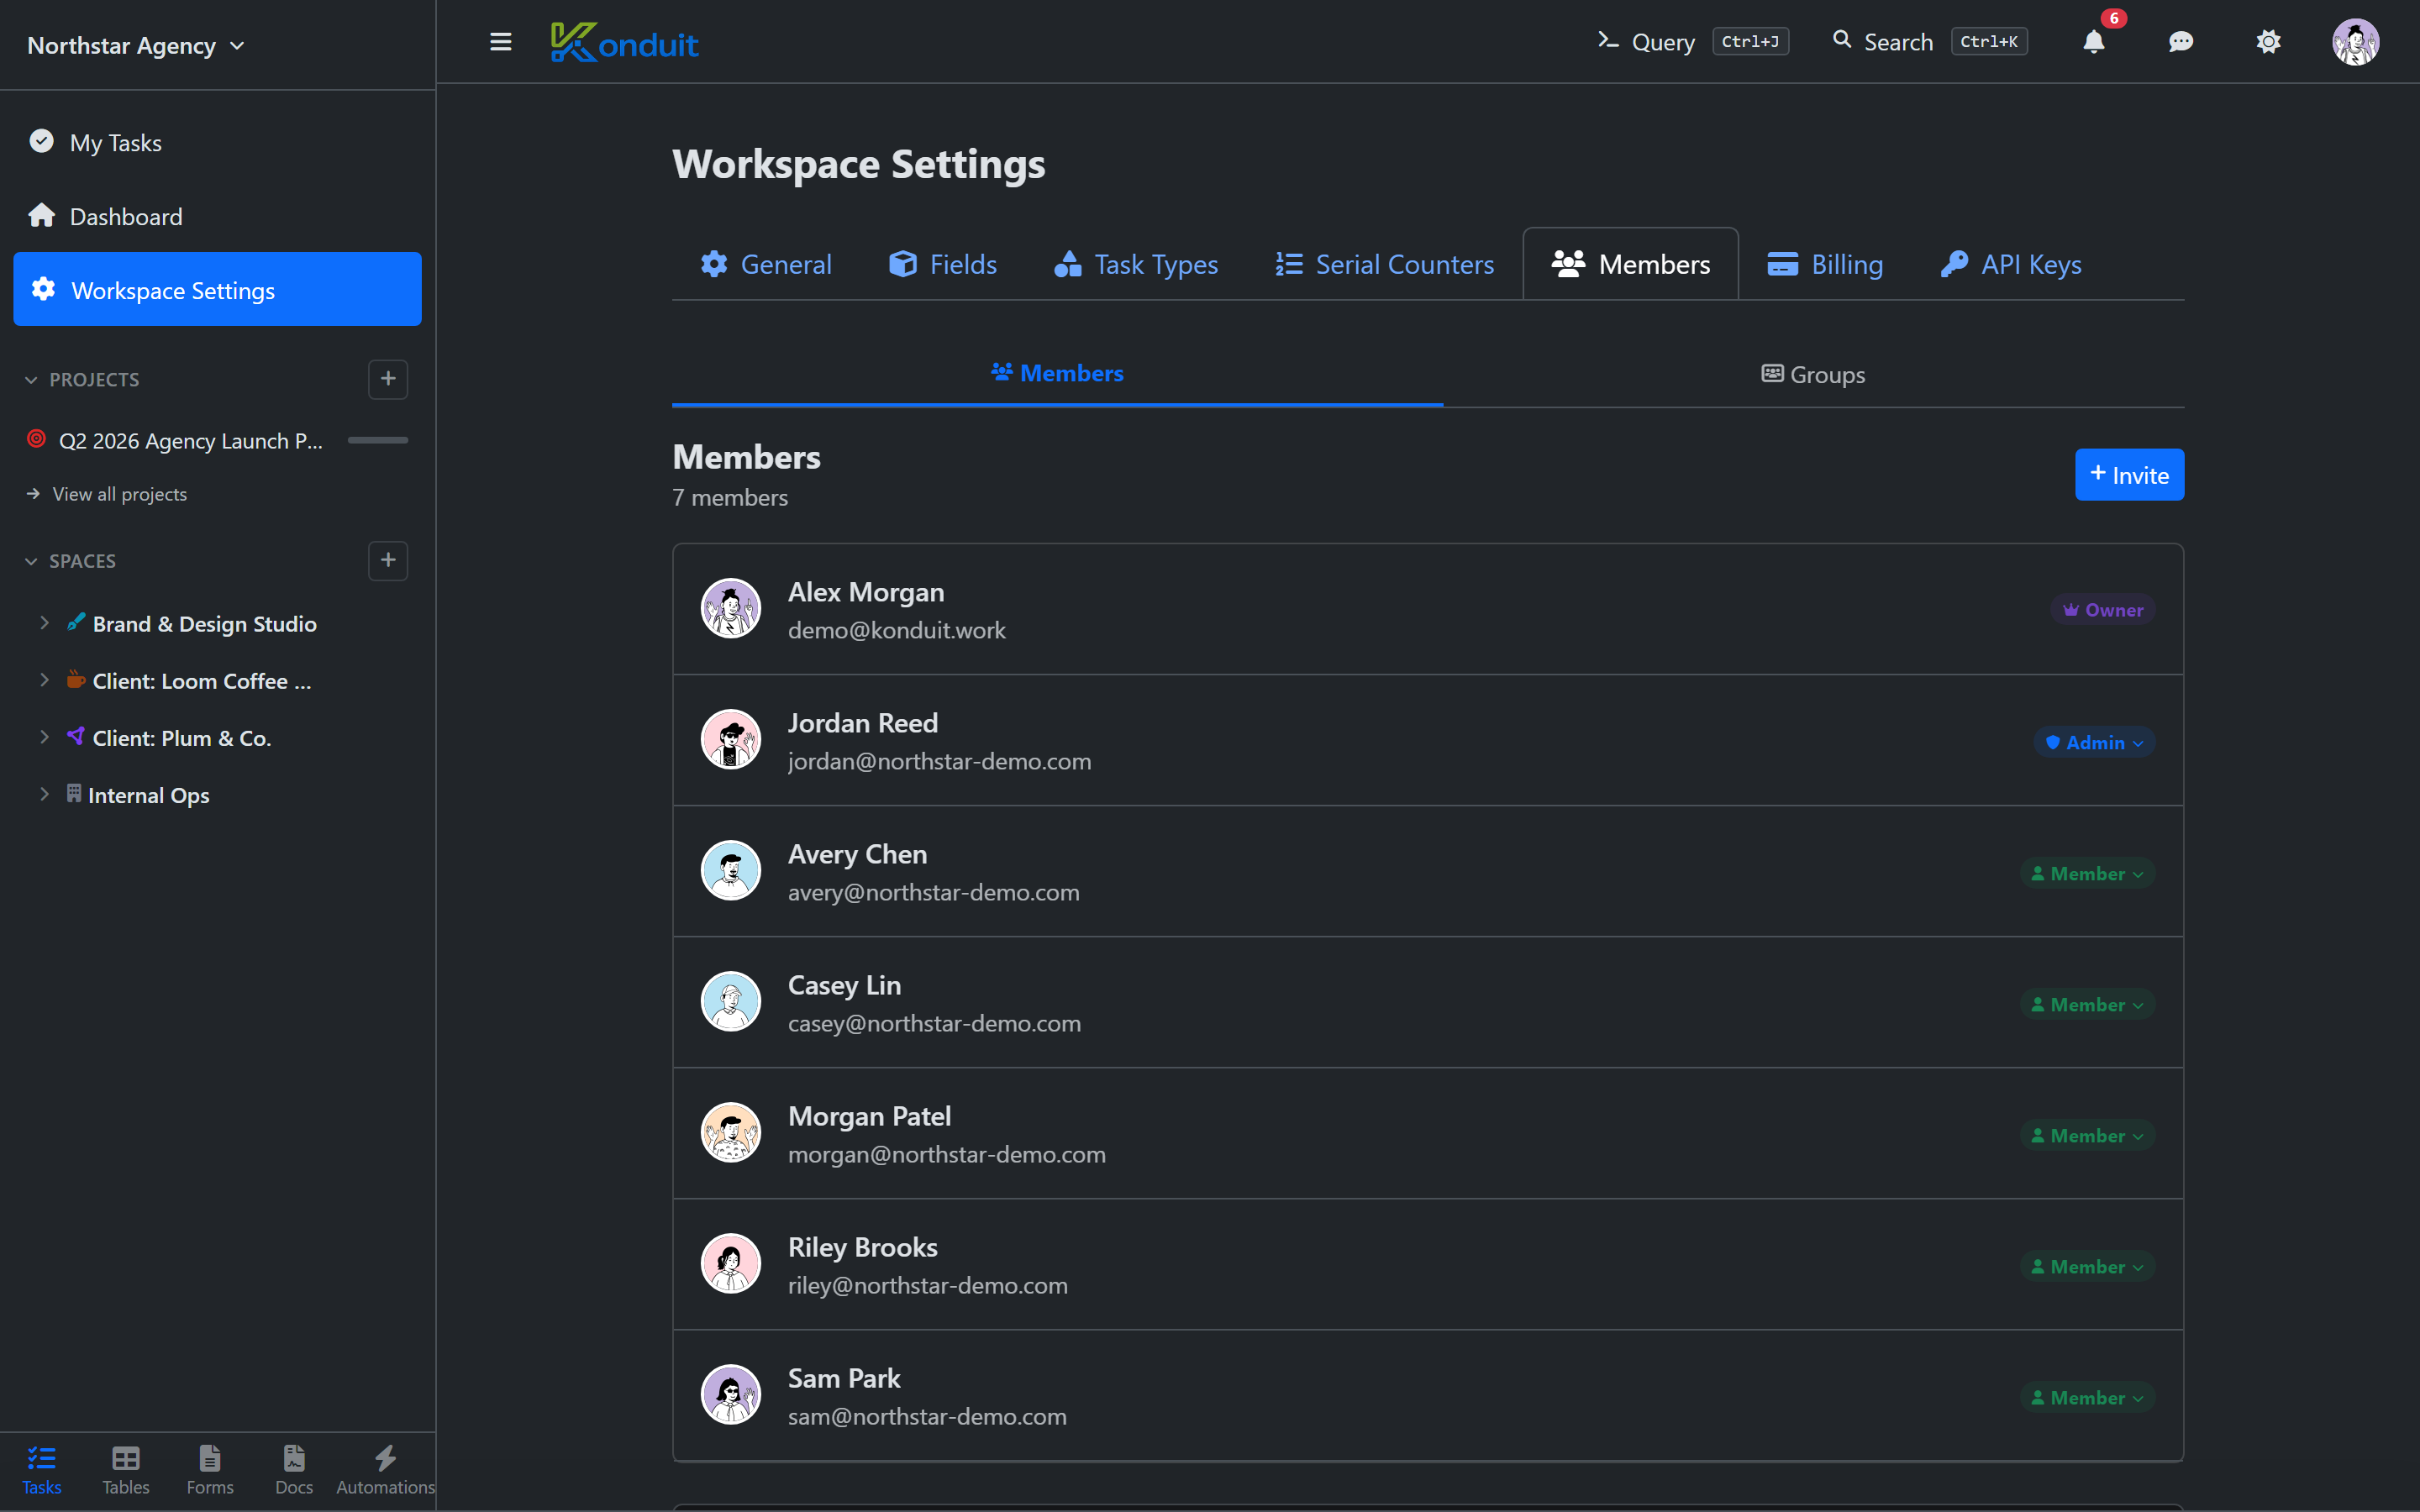This screenshot has width=2420, height=1512.
Task: Open Client: Plum & Co. space
Action: 181,738
